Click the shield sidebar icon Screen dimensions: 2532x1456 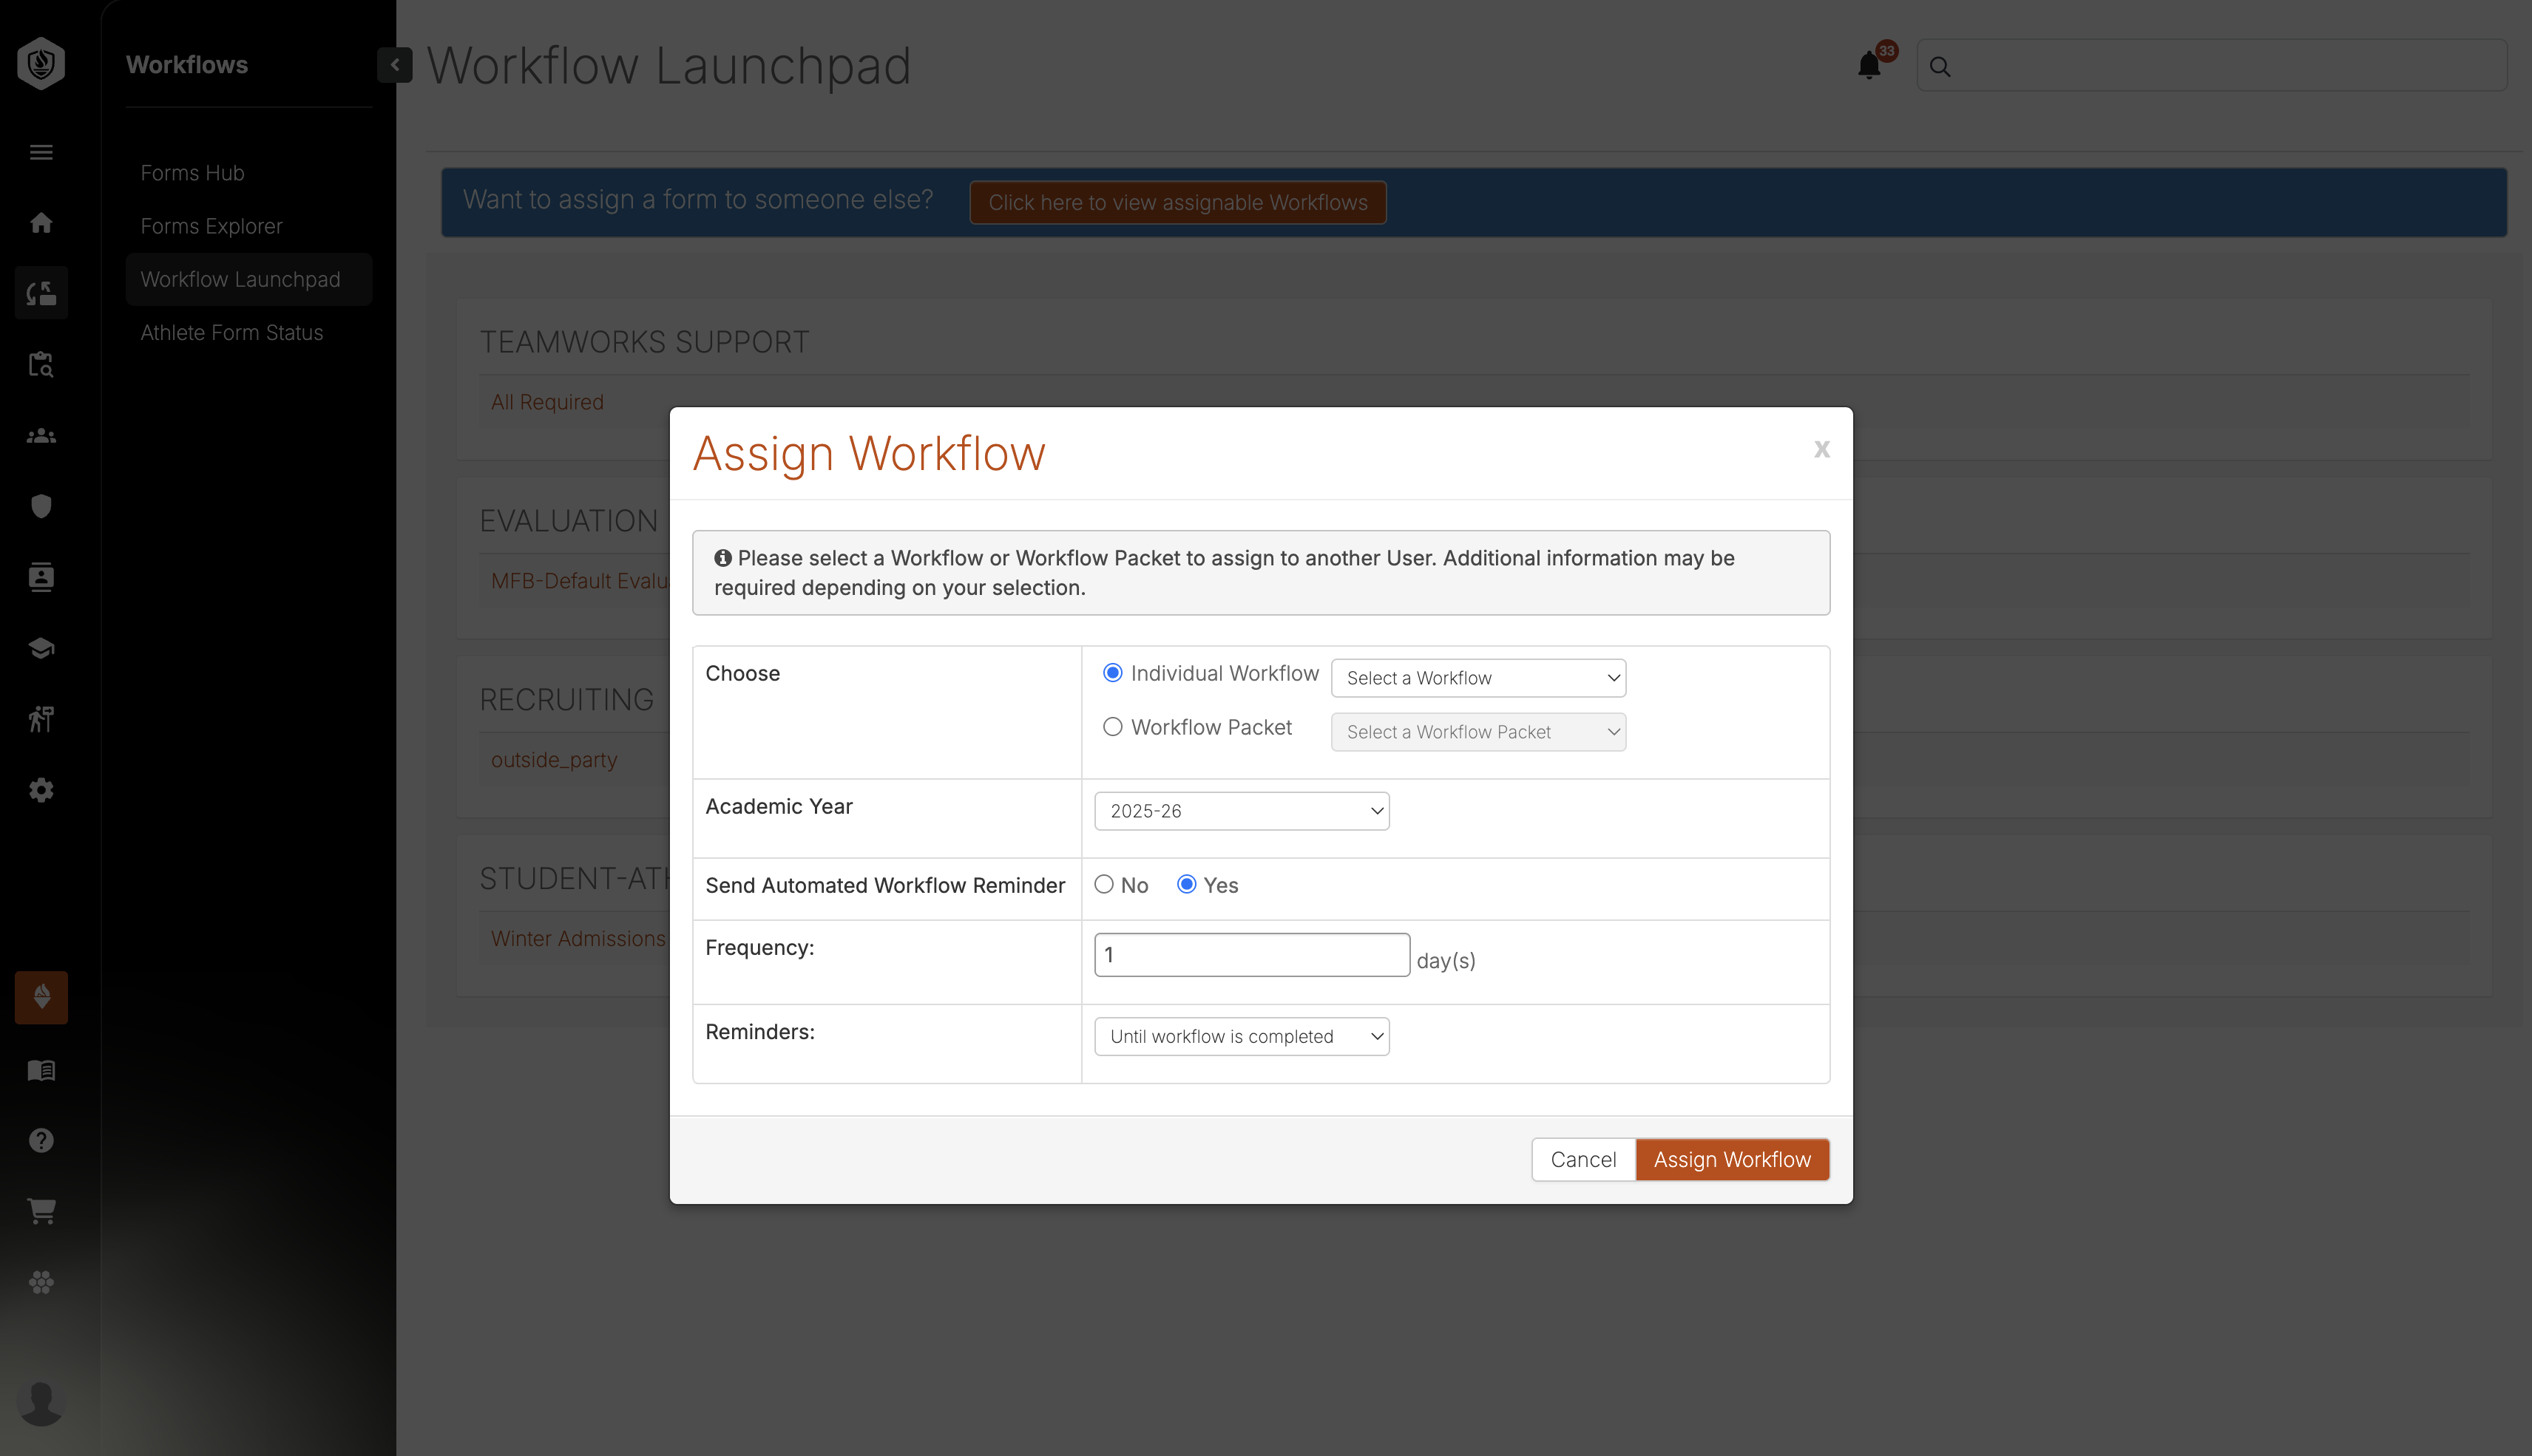41,506
